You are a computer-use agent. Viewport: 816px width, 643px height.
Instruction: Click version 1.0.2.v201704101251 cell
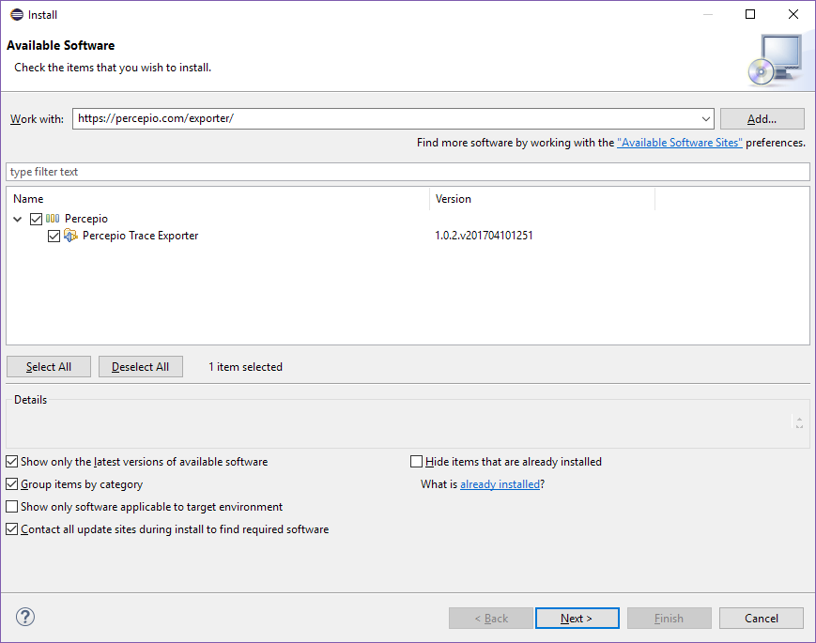point(484,236)
